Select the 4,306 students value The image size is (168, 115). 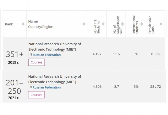(x=97, y=87)
